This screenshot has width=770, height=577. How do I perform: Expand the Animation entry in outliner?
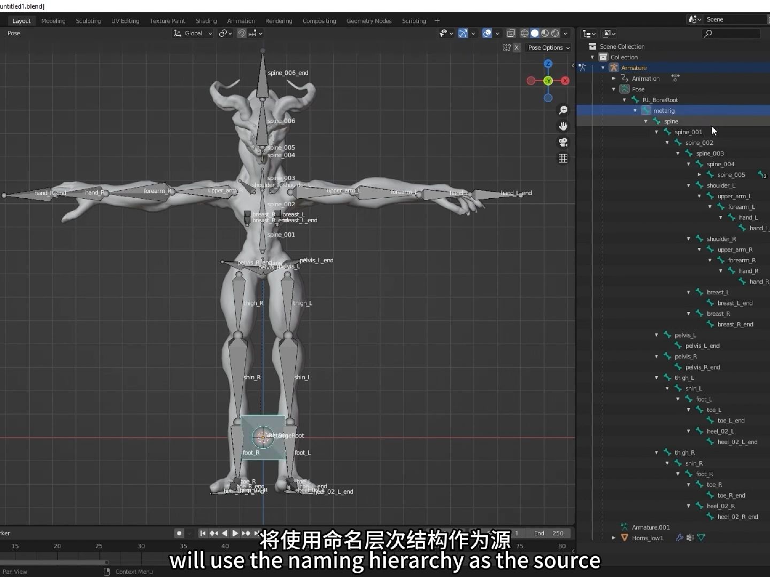(x=614, y=79)
